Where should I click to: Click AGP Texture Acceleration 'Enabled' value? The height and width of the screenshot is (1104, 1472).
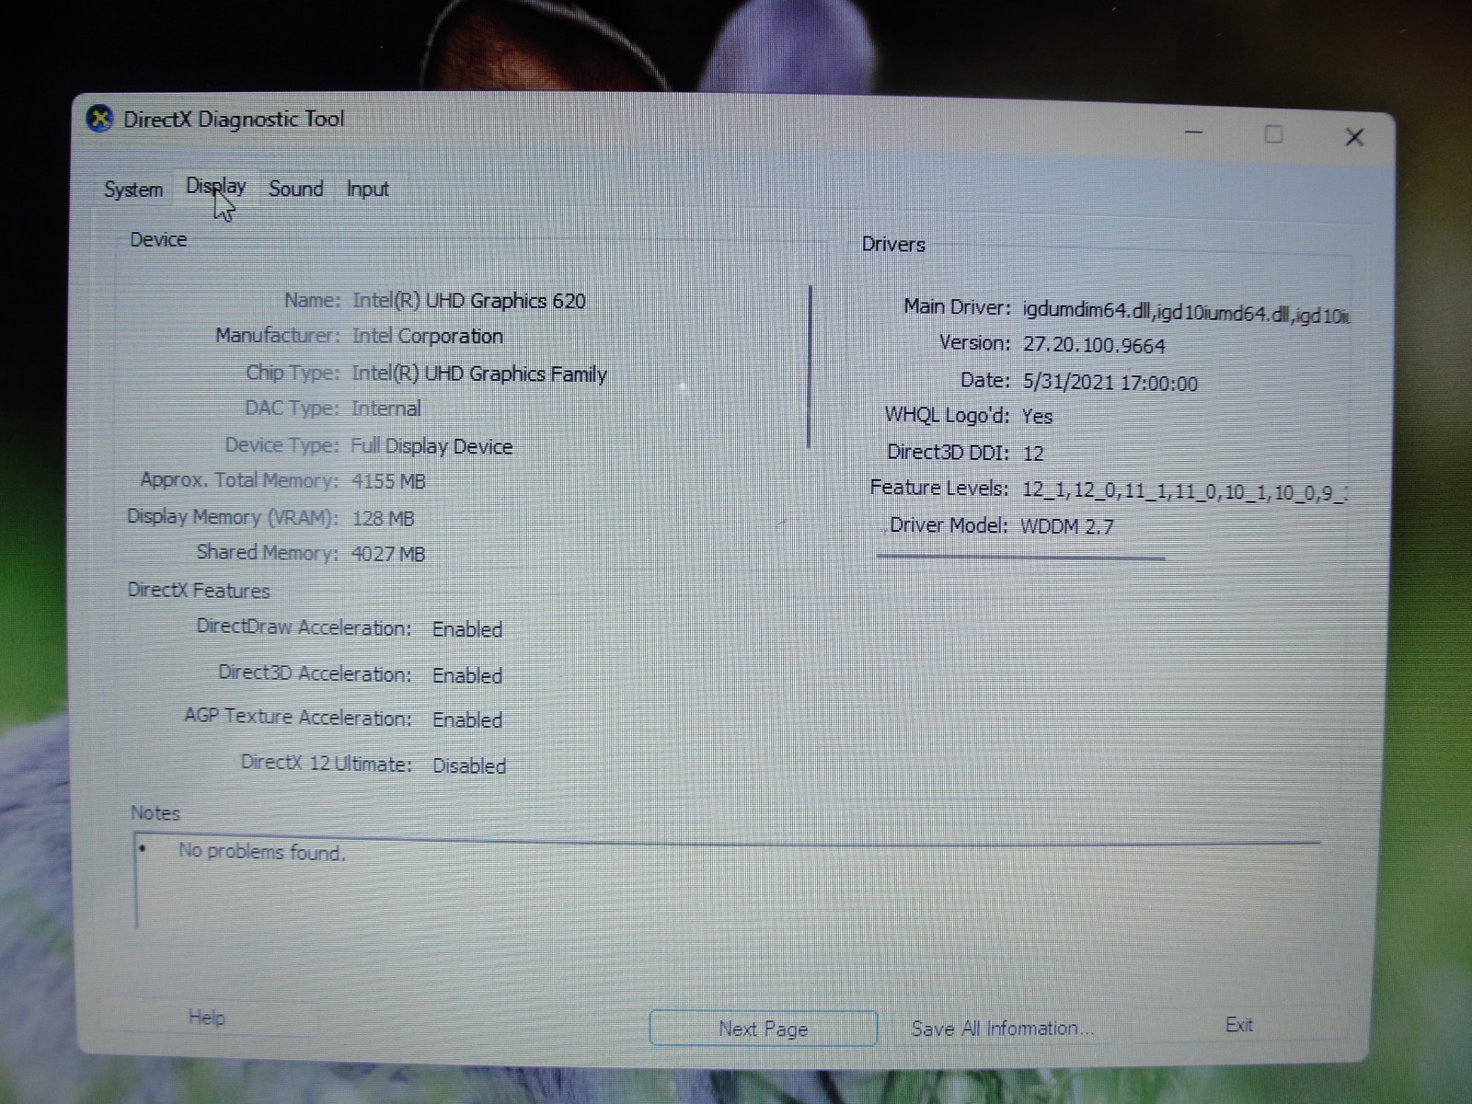tap(467, 719)
